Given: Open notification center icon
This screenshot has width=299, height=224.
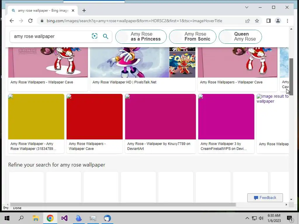Looking at the screenshot, I should coord(290,218).
